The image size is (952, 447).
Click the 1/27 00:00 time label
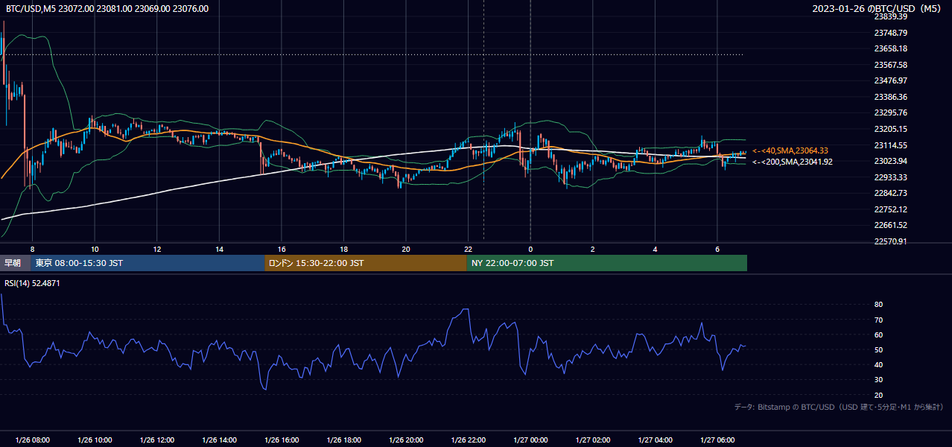(x=530, y=440)
